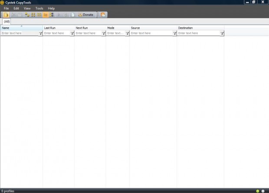The image size is (269, 193).
Task: Focus the Name filter text field
Action: [x=20, y=33]
